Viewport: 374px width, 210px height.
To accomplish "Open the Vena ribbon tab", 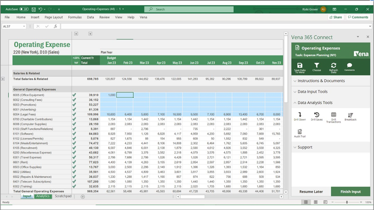I will tap(143, 17).
